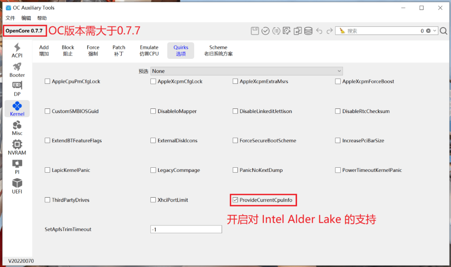The width and height of the screenshot is (451, 267).
Task: Select the Quirks tab
Action: [181, 50]
